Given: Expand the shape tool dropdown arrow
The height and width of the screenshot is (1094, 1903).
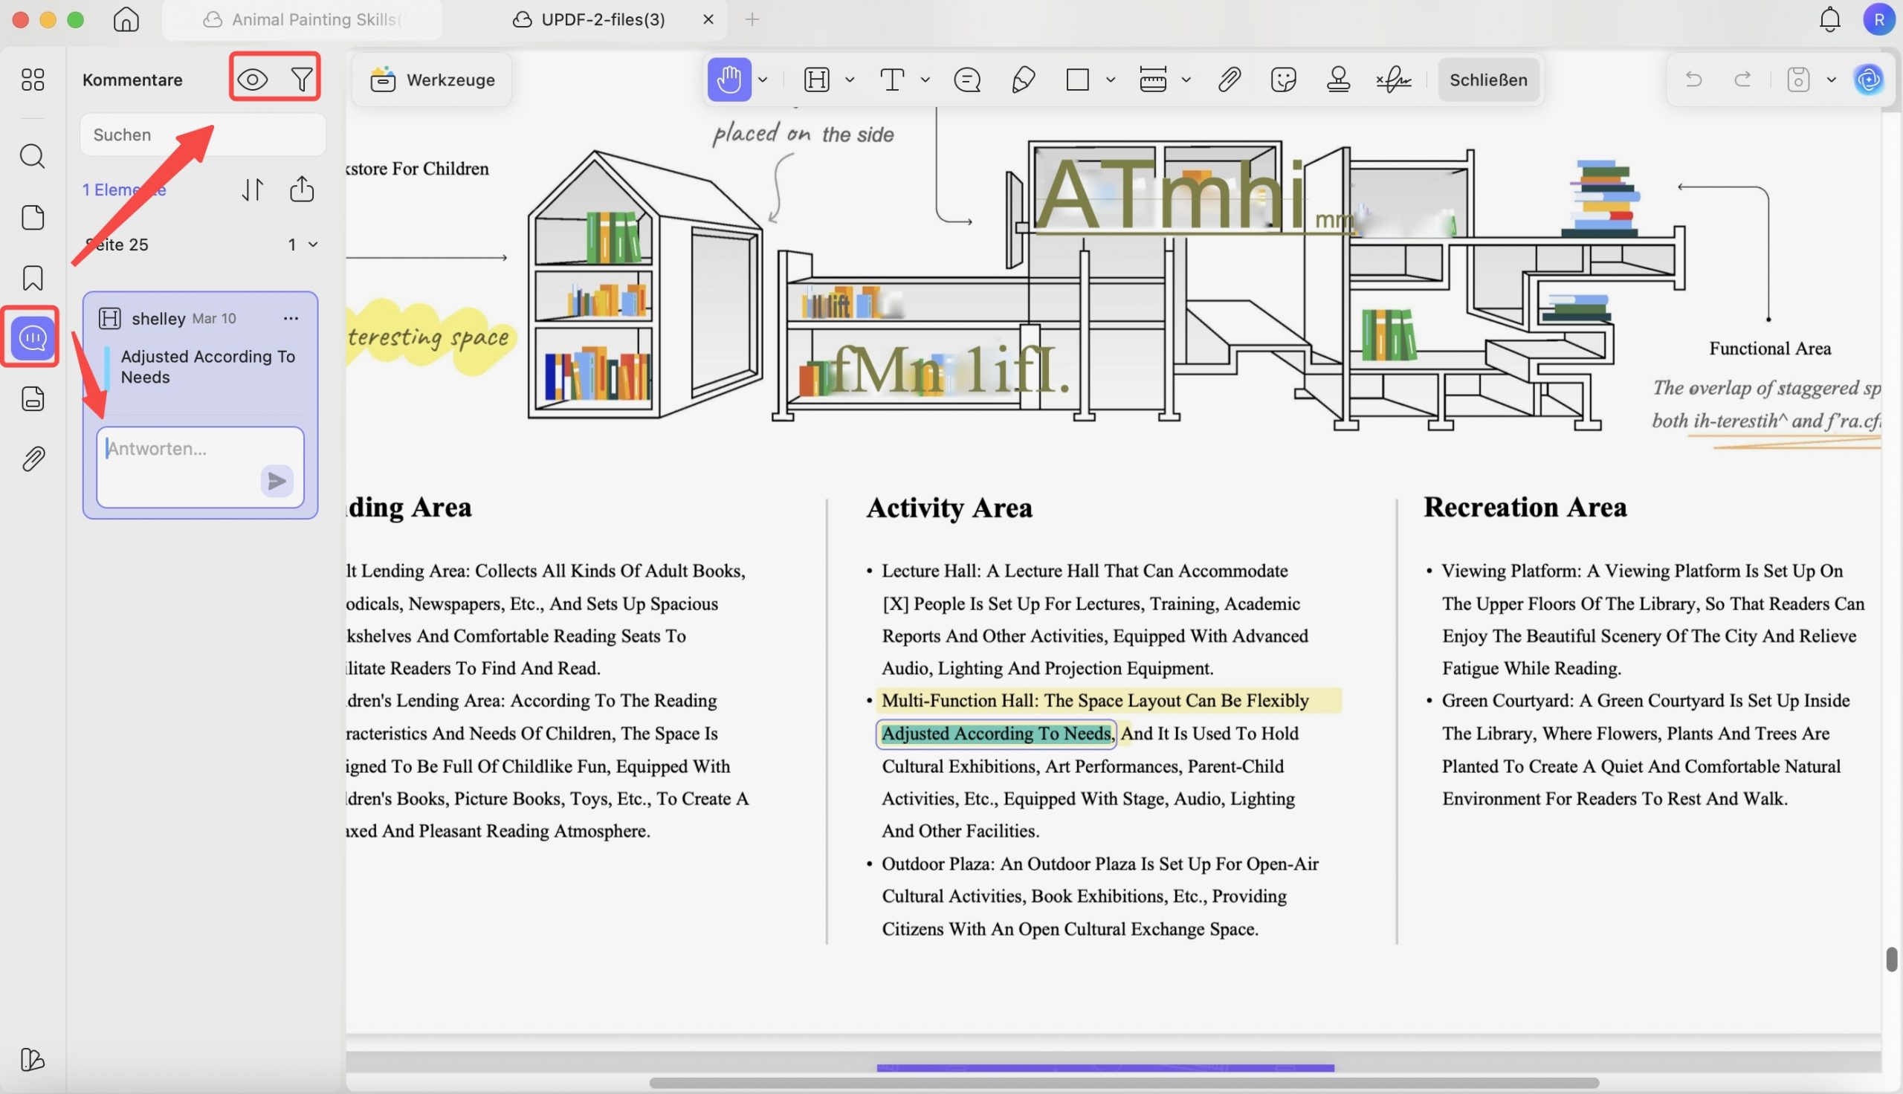Looking at the screenshot, I should pyautogui.click(x=1111, y=80).
